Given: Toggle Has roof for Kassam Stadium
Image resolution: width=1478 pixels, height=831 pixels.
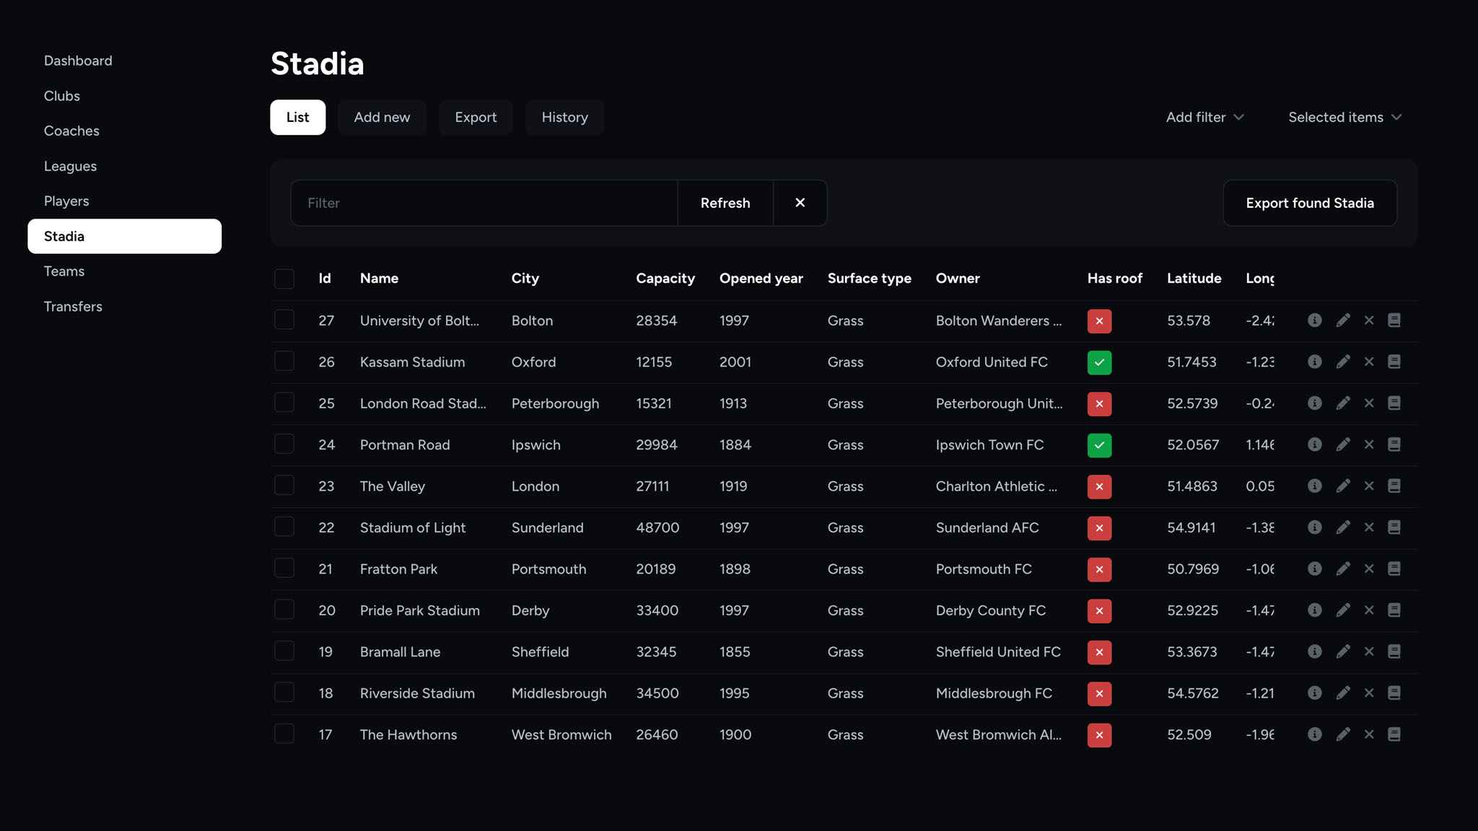Looking at the screenshot, I should tap(1099, 362).
